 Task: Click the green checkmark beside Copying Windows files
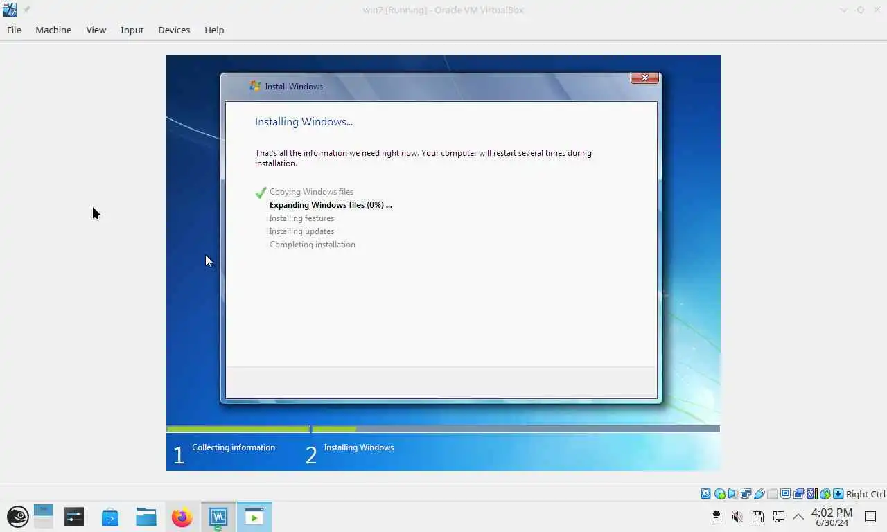click(x=261, y=193)
